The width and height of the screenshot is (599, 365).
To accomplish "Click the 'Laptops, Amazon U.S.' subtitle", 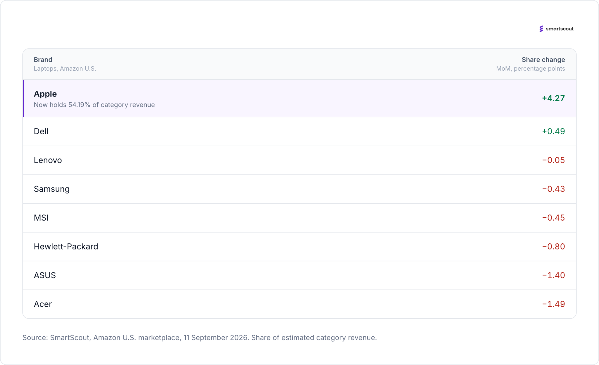I will pyautogui.click(x=65, y=69).
